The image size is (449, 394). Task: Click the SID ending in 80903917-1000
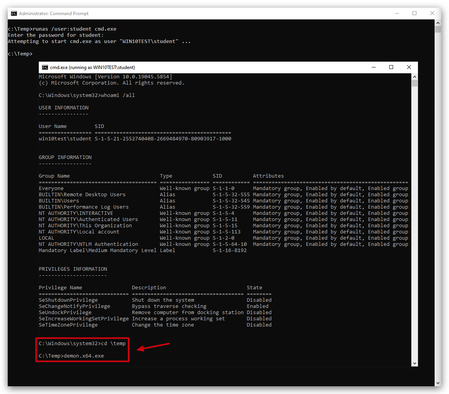click(163, 139)
